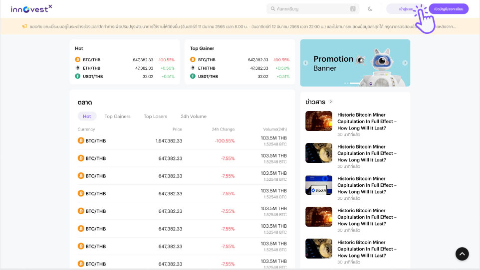Open the BlockFi news thumbnail
This screenshot has width=480, height=270.
(319, 185)
